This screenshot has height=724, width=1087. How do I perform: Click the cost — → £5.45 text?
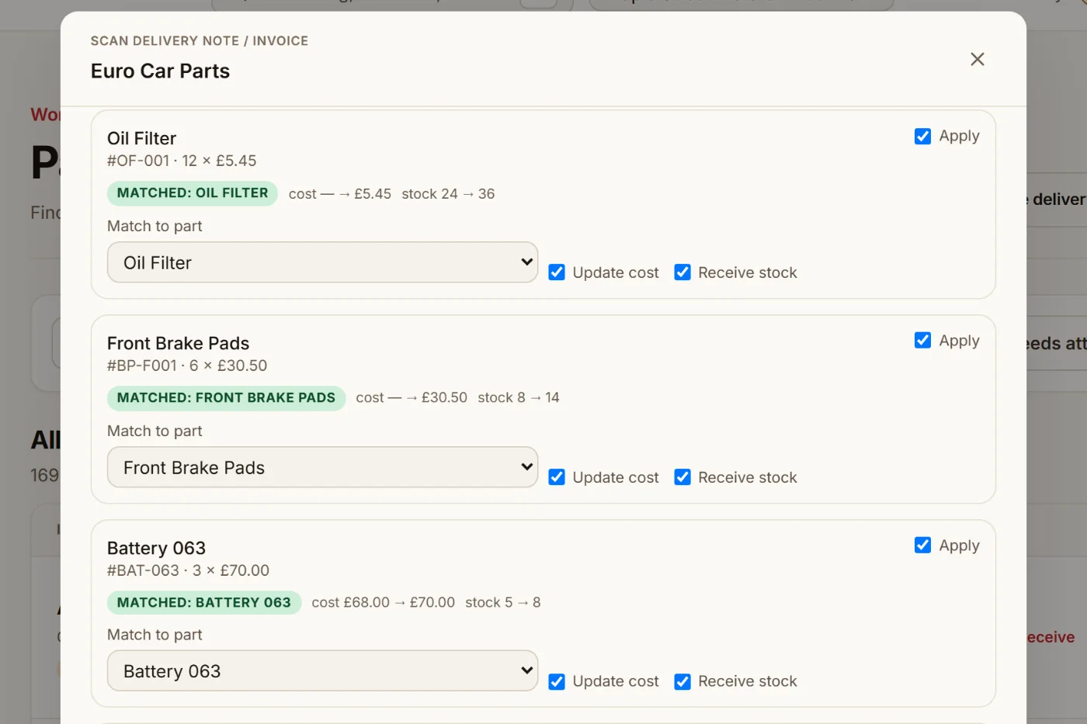tap(340, 194)
